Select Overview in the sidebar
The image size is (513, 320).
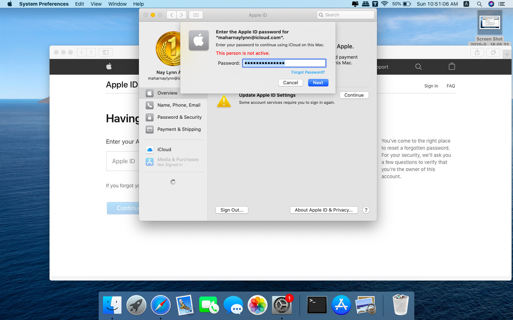pyautogui.click(x=173, y=93)
